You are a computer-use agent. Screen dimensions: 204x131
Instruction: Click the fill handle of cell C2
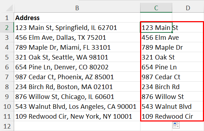point(172,32)
